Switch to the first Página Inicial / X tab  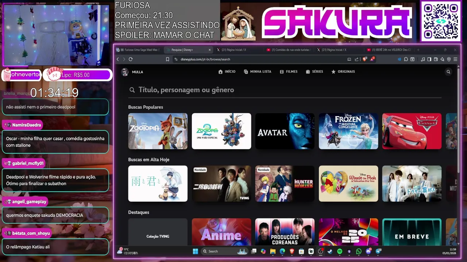pos(237,50)
